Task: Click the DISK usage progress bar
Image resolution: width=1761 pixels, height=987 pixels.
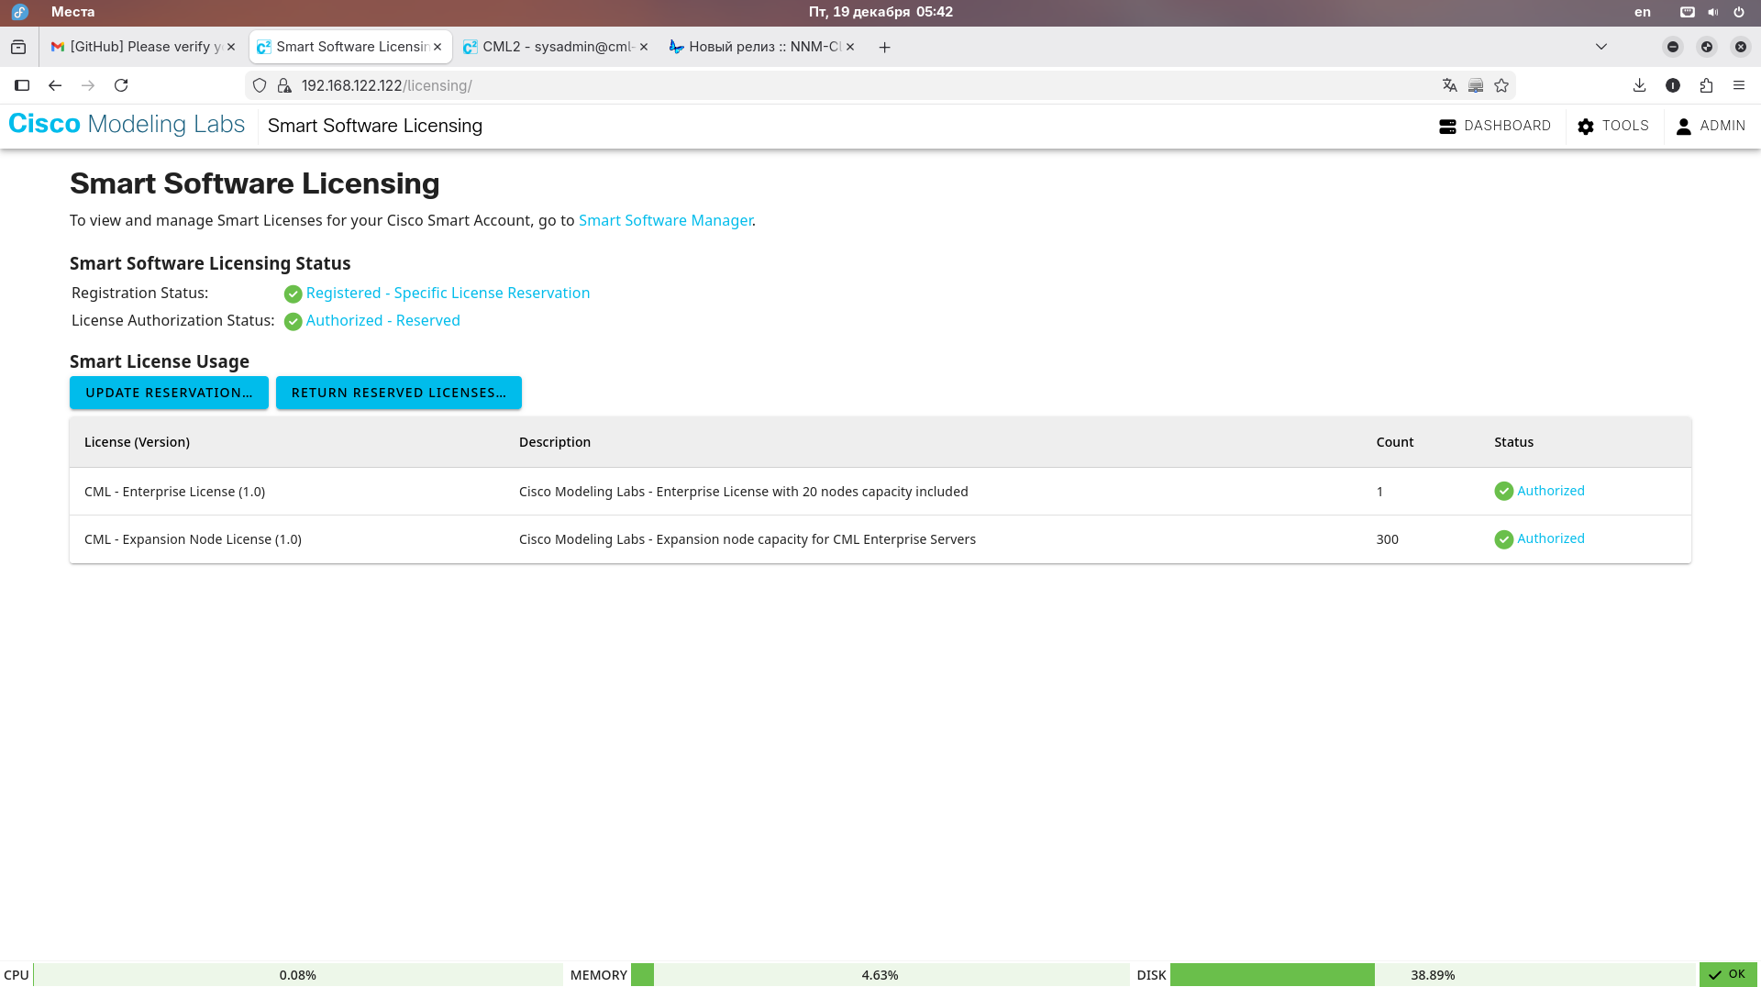Action: point(1433,974)
